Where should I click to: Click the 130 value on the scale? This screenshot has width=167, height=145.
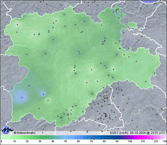pos(165,141)
